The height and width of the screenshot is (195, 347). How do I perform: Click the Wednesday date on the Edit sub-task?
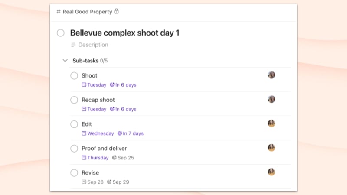98,133
